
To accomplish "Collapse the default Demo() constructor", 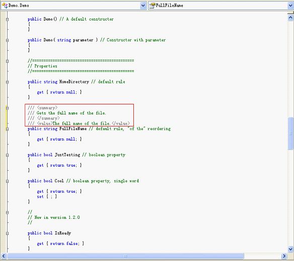I will 8,19.
